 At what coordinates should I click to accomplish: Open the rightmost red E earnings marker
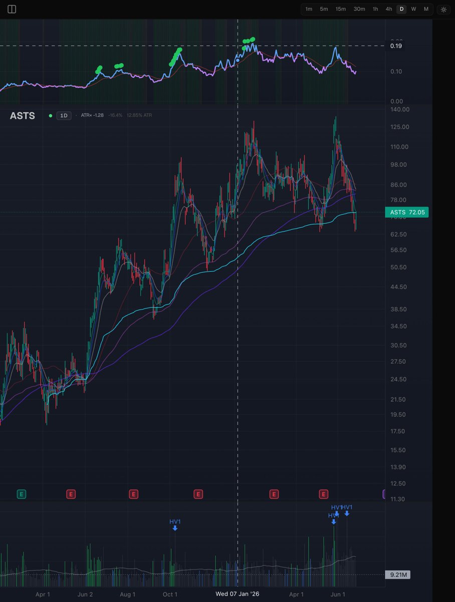(x=324, y=494)
